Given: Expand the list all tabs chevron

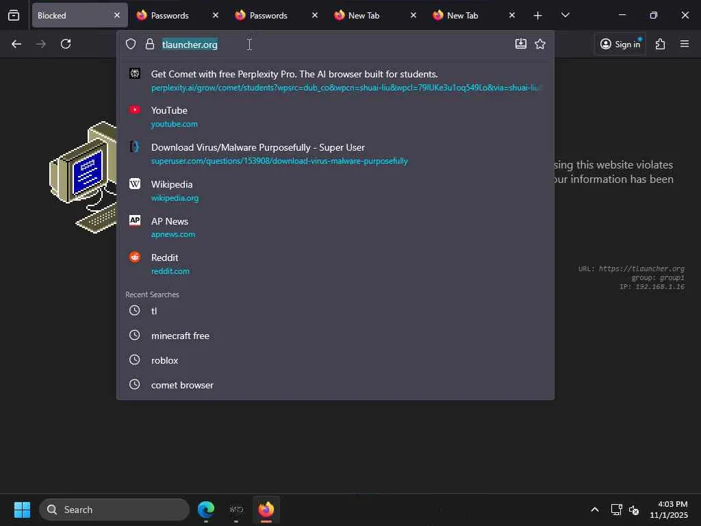Looking at the screenshot, I should click(565, 16).
